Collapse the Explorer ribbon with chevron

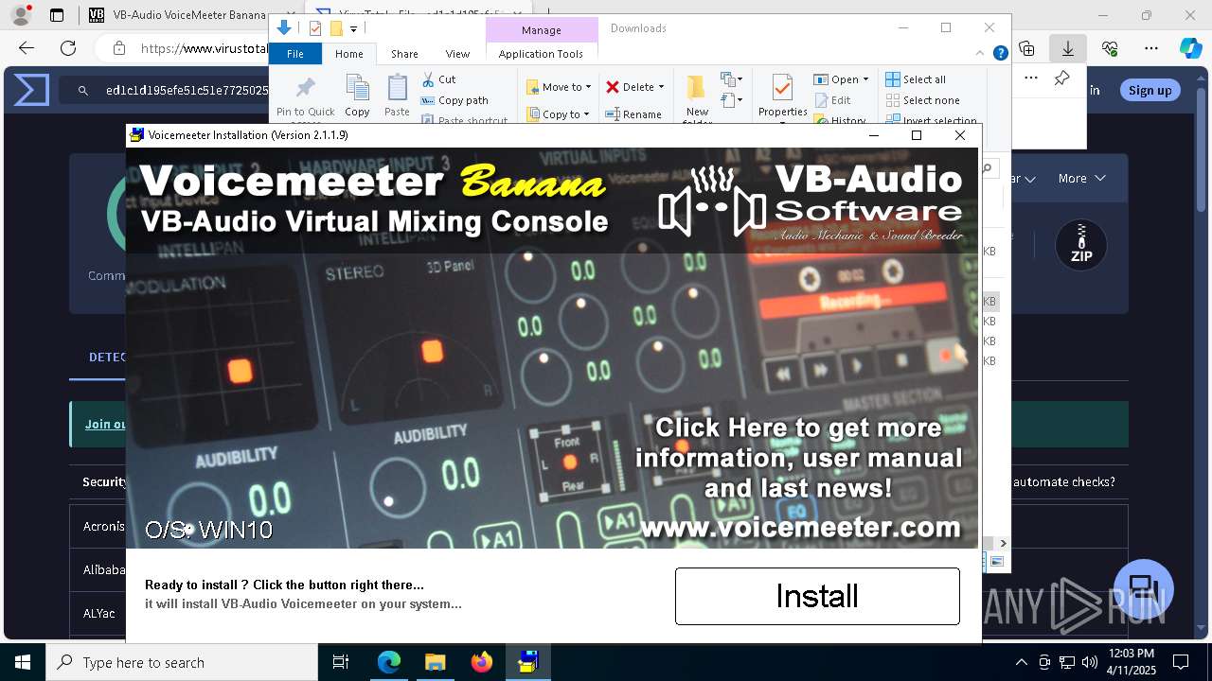click(981, 54)
